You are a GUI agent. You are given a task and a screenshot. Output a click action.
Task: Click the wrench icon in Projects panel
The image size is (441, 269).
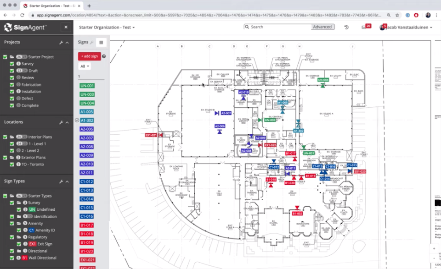click(61, 42)
